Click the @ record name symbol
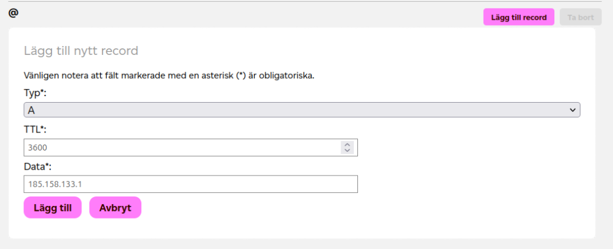Screen dimensions: 613x249 tap(13, 13)
